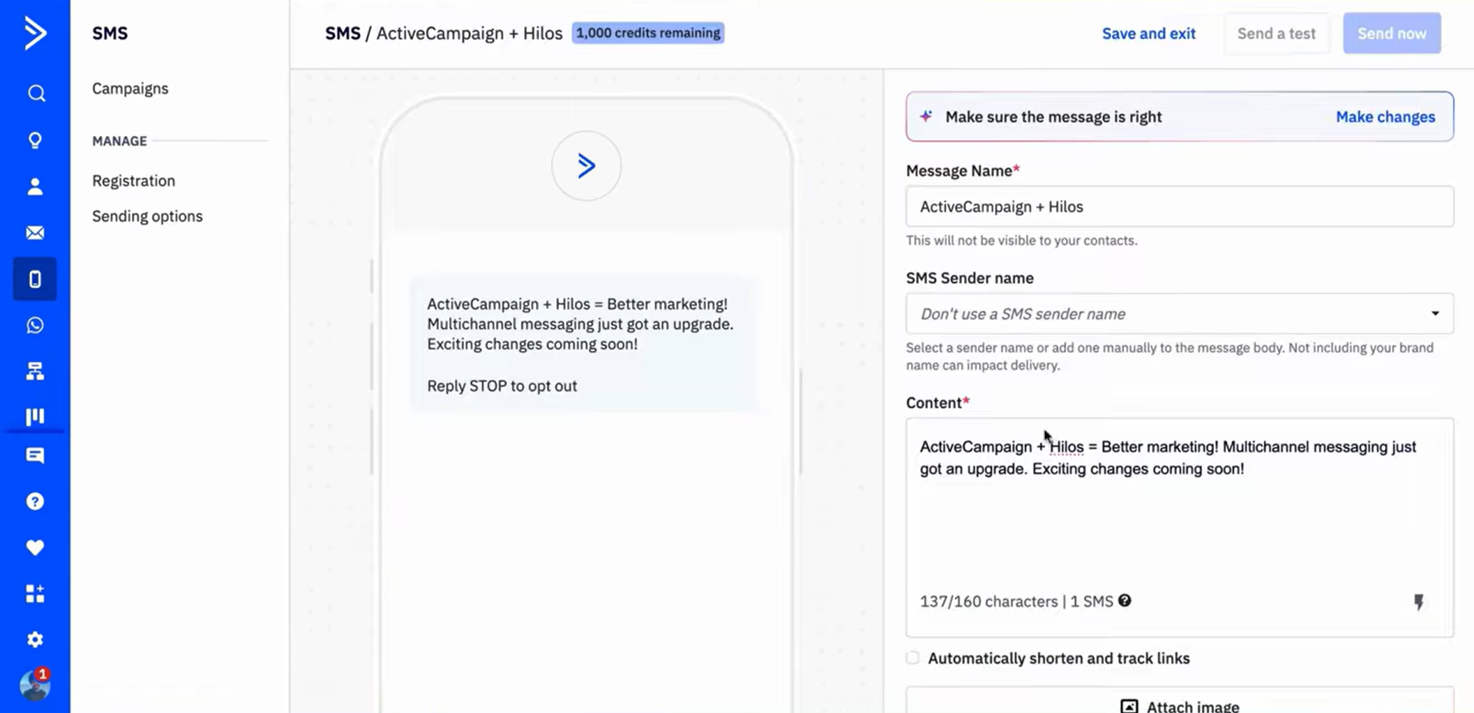Image resolution: width=1474 pixels, height=713 pixels.
Task: Click the heart icon in the sidebar
Action: [x=35, y=548]
